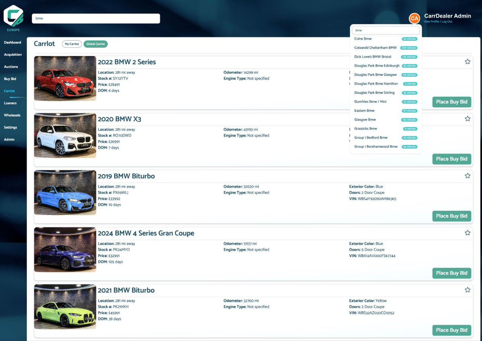Screen dimensions: 482x341
Task: Select Dick Lovett BMW Bristol
Action: pos(386,57)
